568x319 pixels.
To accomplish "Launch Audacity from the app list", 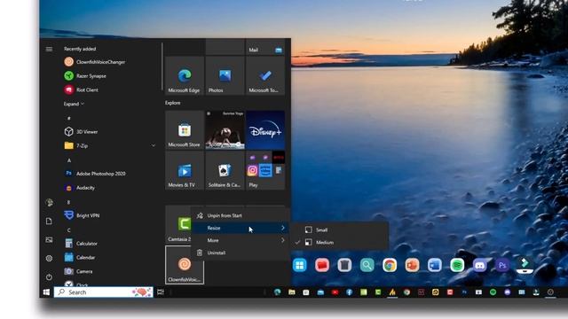I will (x=80, y=188).
